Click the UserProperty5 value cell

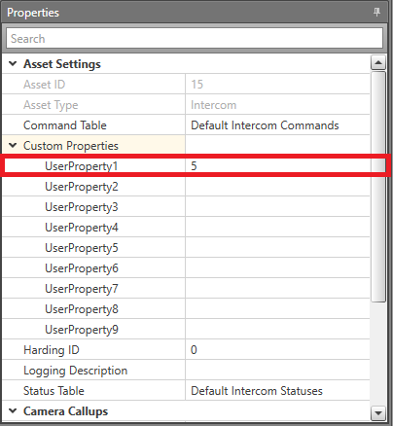coord(277,248)
